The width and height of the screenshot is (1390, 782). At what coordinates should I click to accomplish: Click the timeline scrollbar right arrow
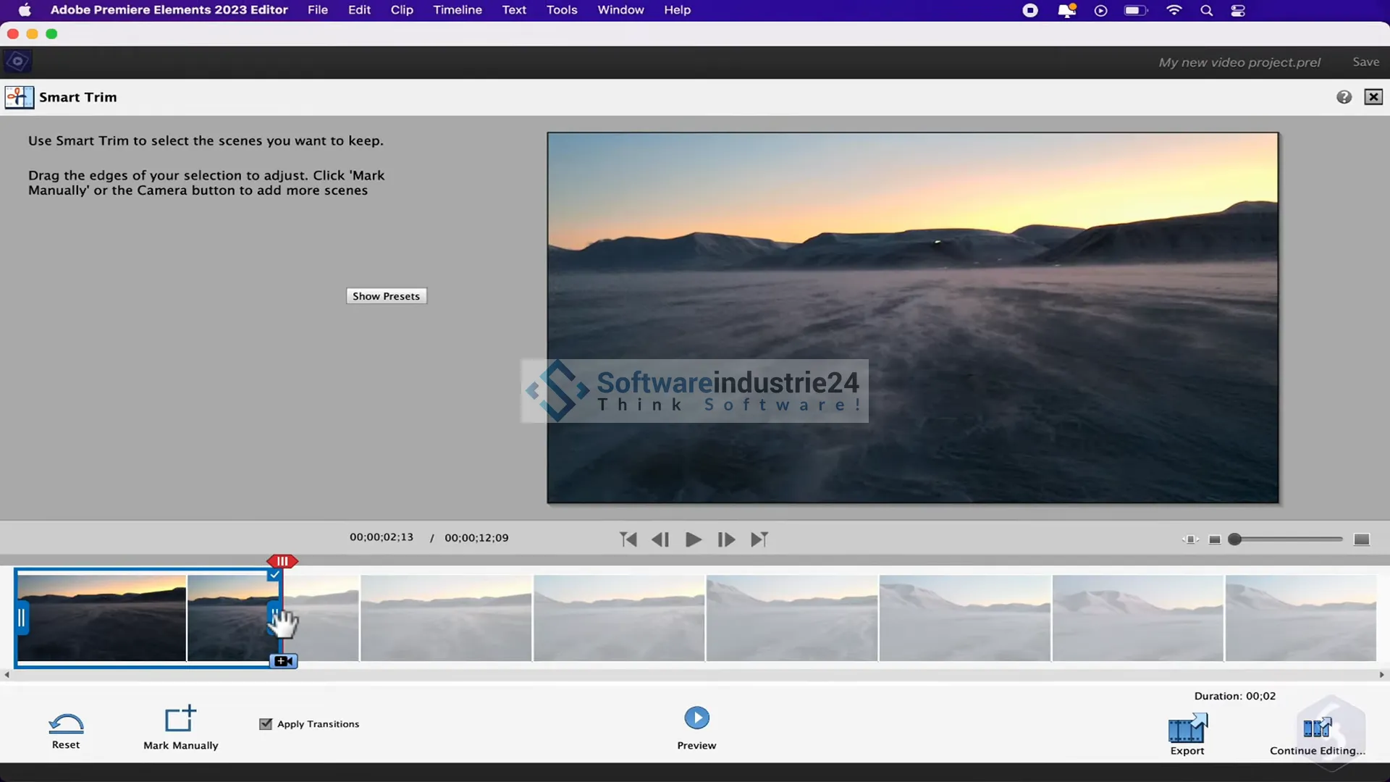tap(1381, 675)
